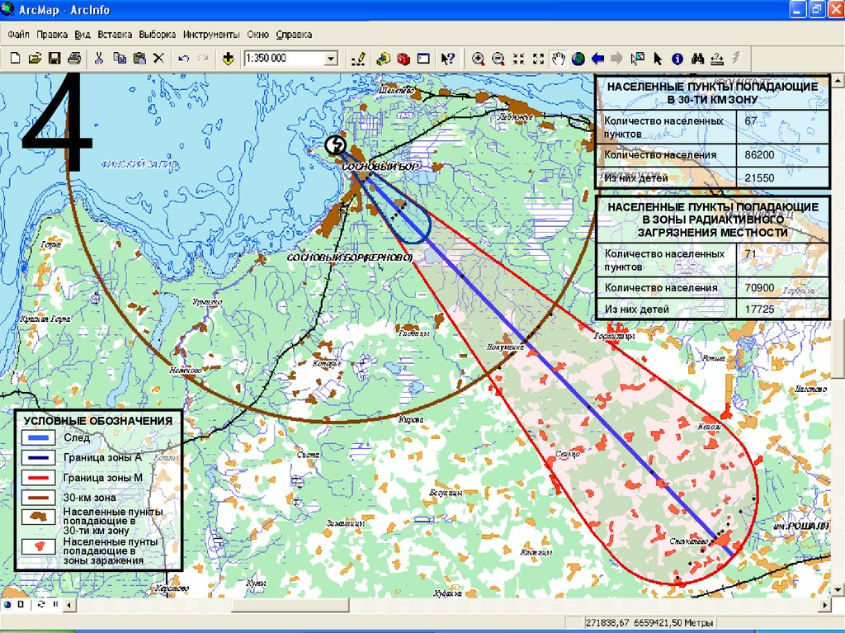Add data with yellow plus icon

228,59
